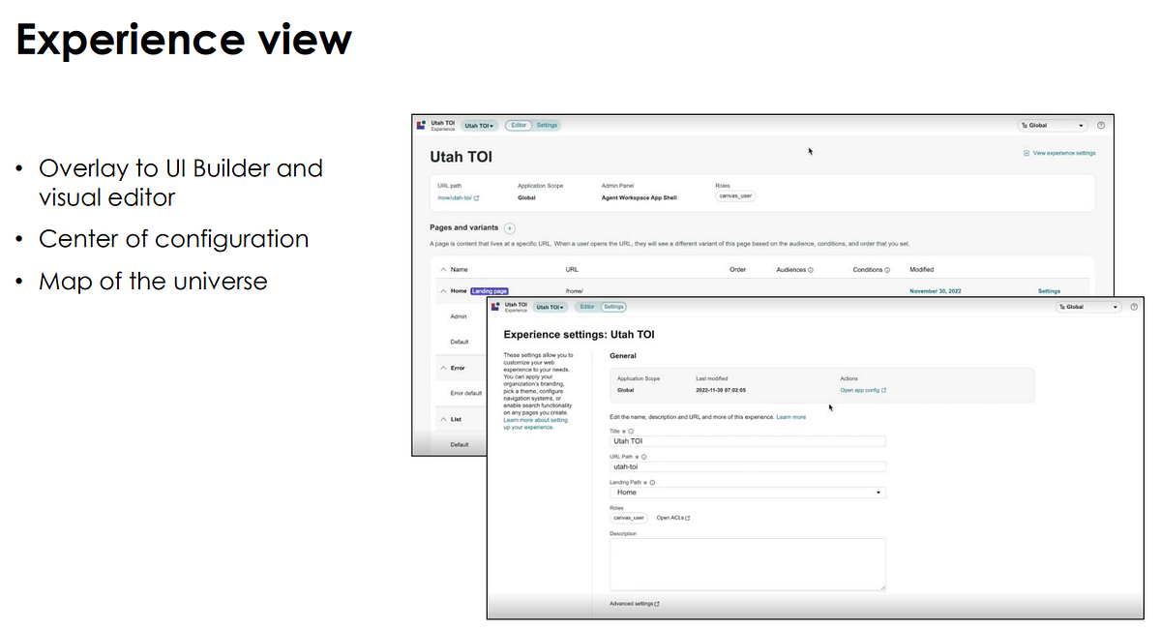Click the Open ACLs external link icon
The width and height of the screenshot is (1161, 629).
[686, 518]
